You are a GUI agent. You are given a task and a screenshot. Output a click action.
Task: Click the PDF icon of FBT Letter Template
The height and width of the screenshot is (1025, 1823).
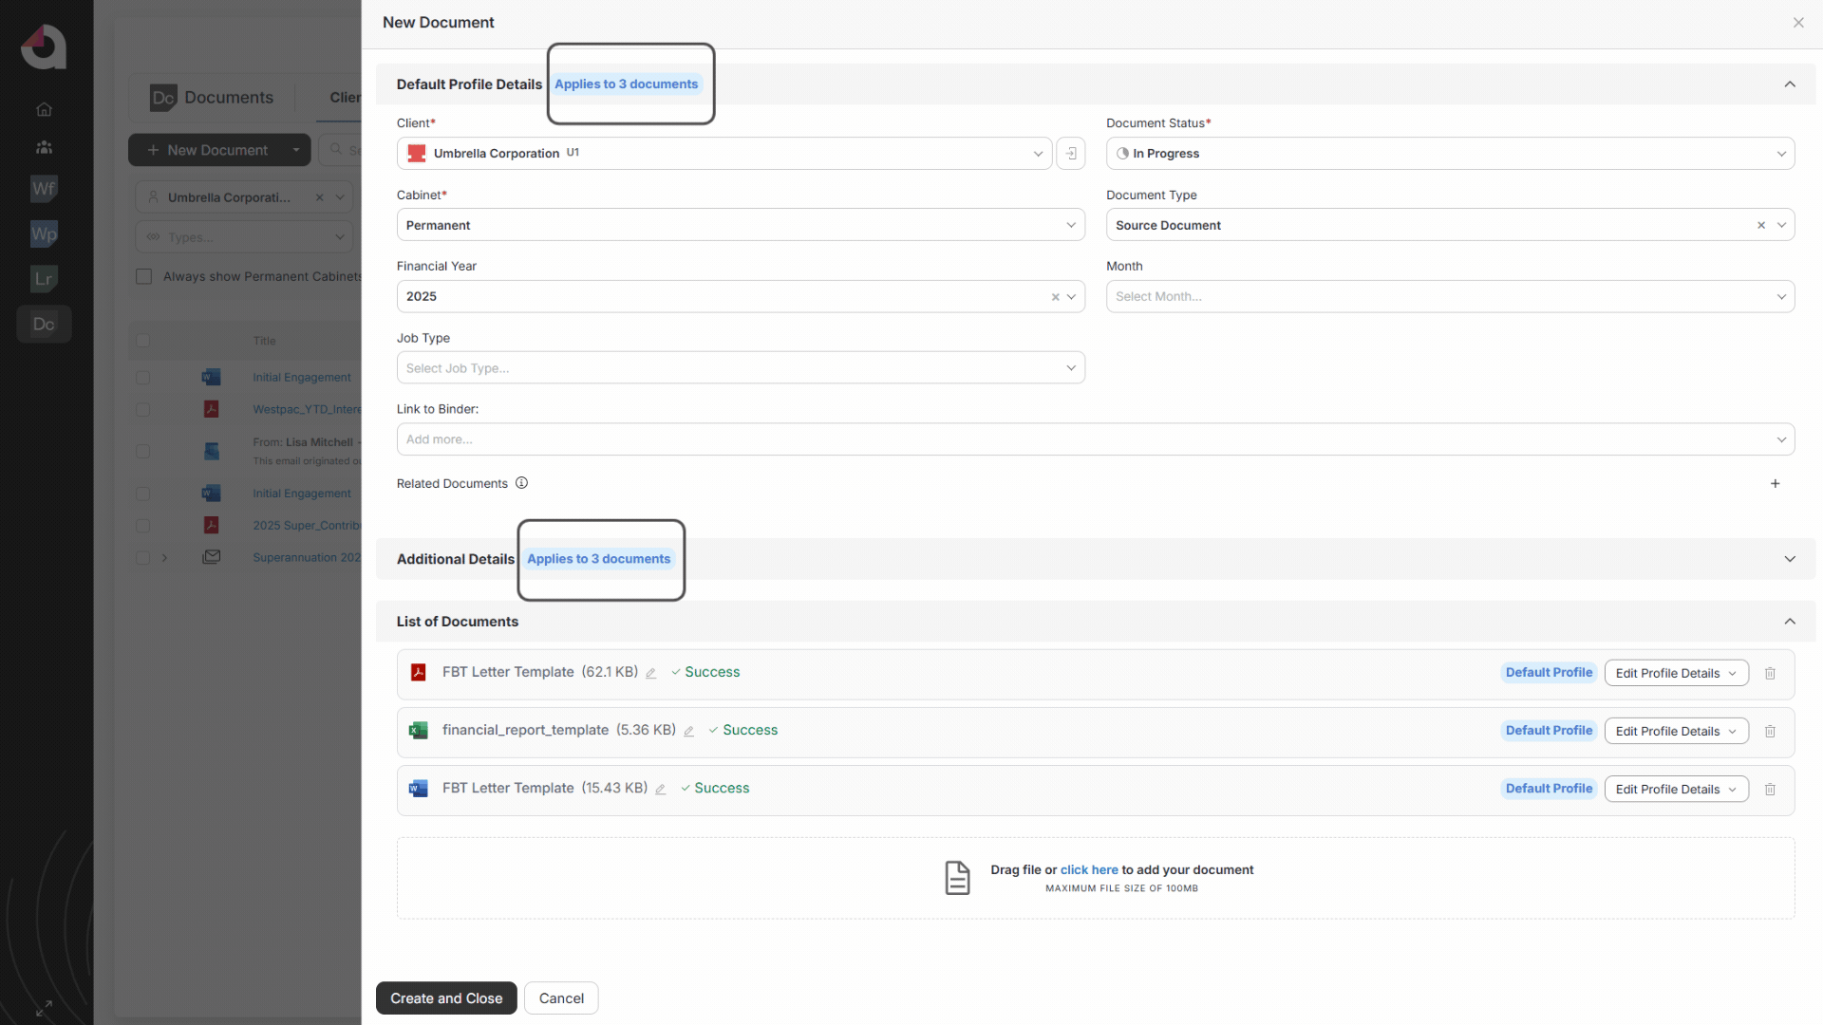coord(418,672)
